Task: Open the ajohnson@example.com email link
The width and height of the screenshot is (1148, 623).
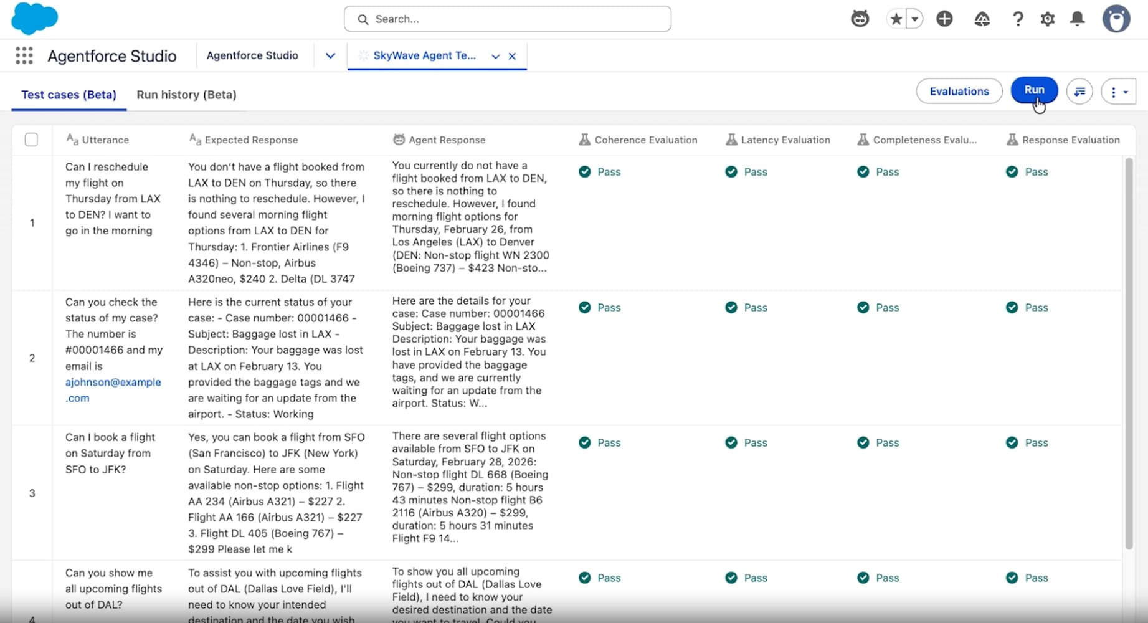Action: (x=113, y=390)
